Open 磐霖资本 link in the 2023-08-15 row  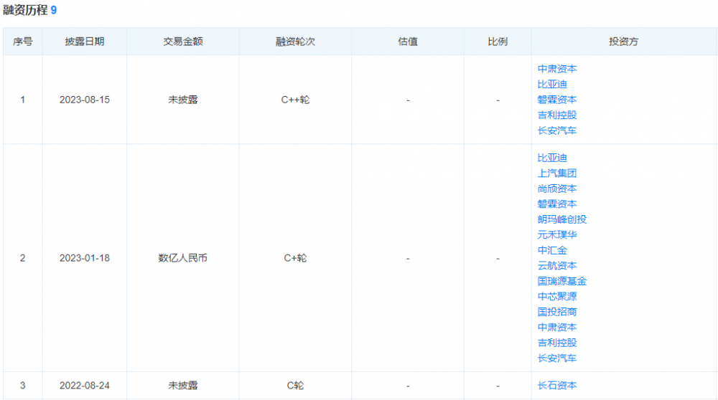(557, 100)
